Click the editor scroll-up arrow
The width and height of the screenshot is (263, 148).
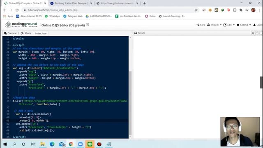[x=130, y=38]
